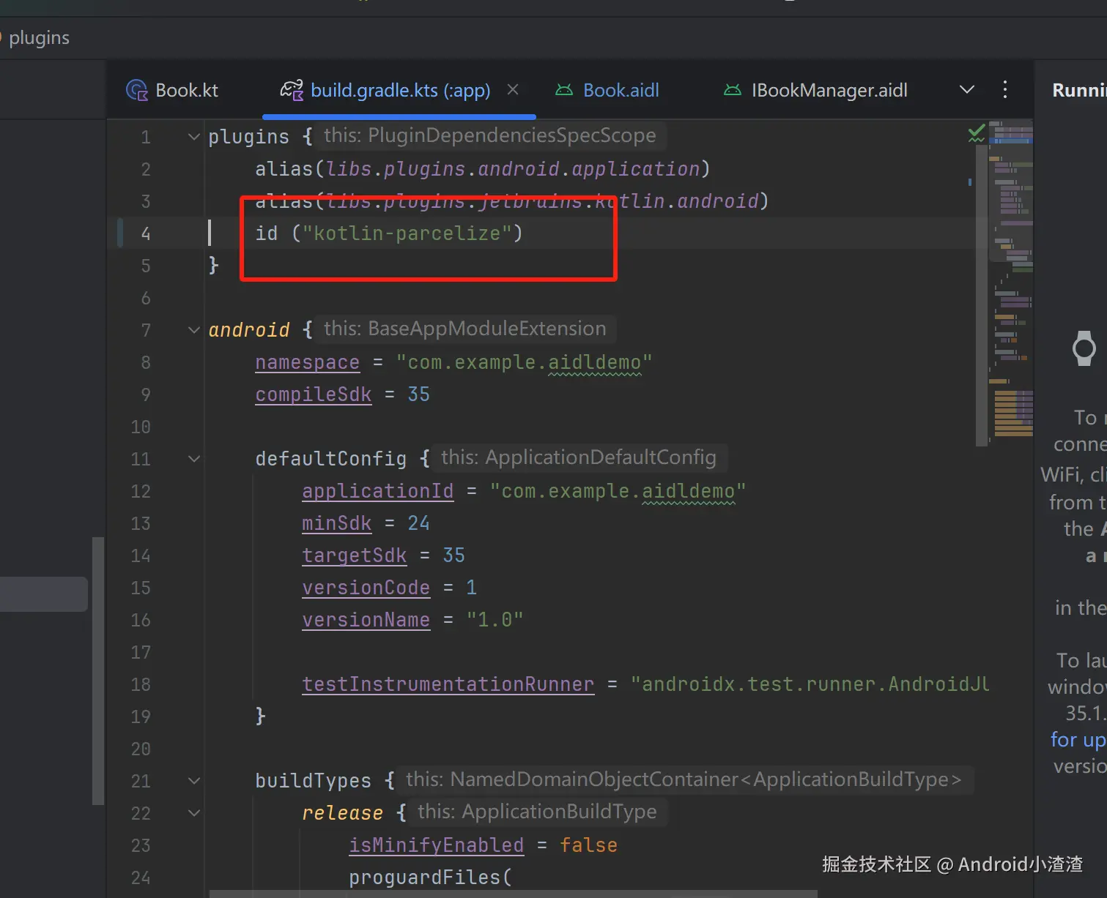
Task: Collapse the defaultConfig block fold arrow
Action: 194,458
